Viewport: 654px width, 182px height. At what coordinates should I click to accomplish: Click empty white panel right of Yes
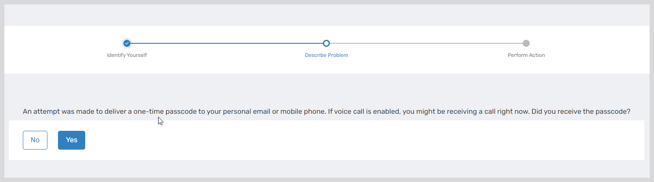351,140
